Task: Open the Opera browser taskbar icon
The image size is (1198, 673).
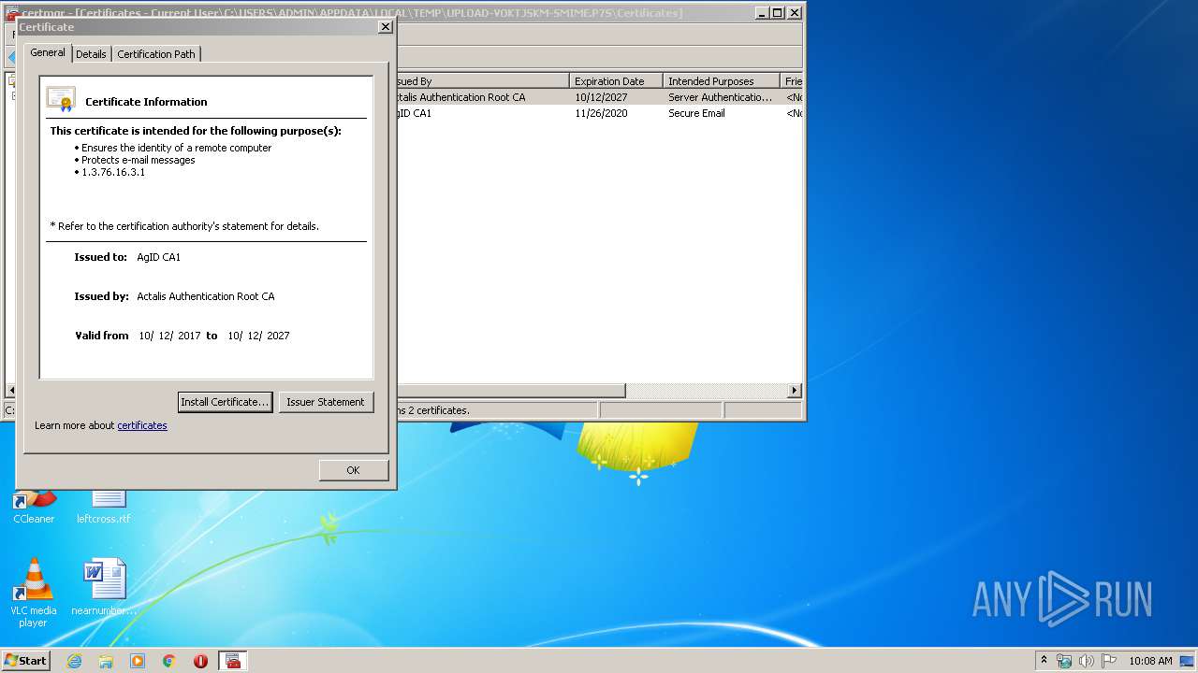Action: pos(200,661)
